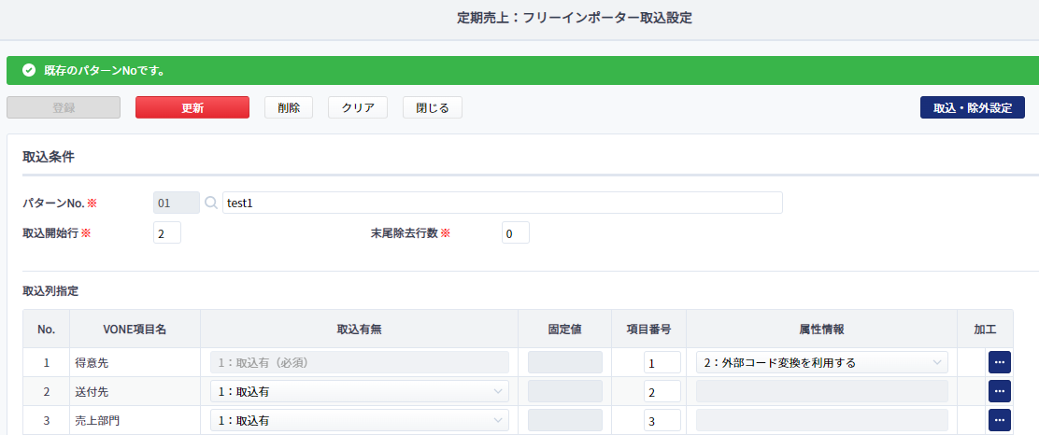Click the 属性情報 column header
Screen dimensions: 1039x435
[821, 330]
